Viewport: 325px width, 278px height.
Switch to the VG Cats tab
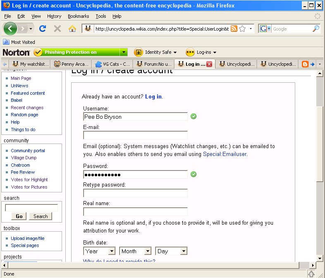112,64
